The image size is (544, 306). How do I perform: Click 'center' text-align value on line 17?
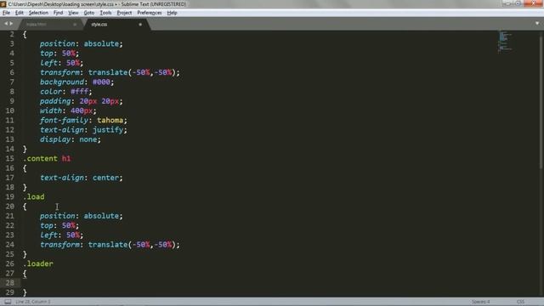(x=105, y=178)
